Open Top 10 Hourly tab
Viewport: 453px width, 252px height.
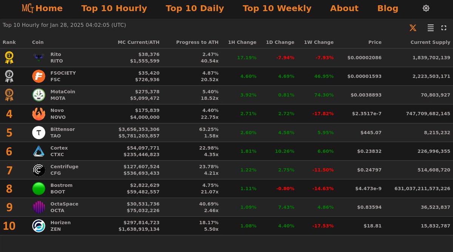(x=114, y=8)
